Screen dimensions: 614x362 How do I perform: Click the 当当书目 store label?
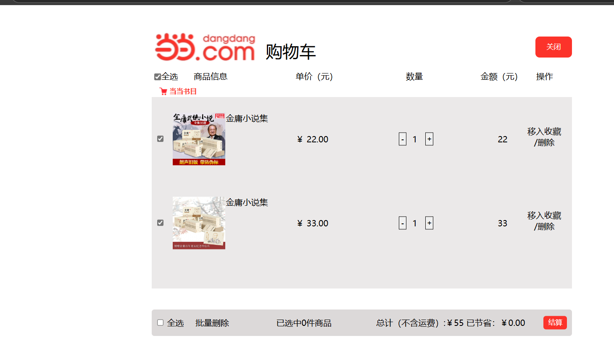tap(183, 91)
